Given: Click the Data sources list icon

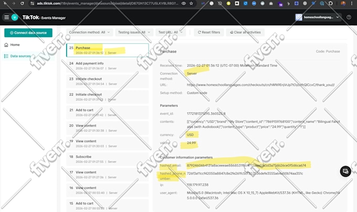Looking at the screenshot, I should tap(6, 56).
